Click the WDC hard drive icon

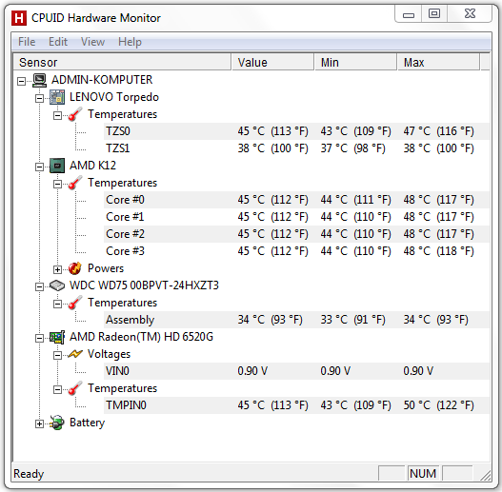57,285
